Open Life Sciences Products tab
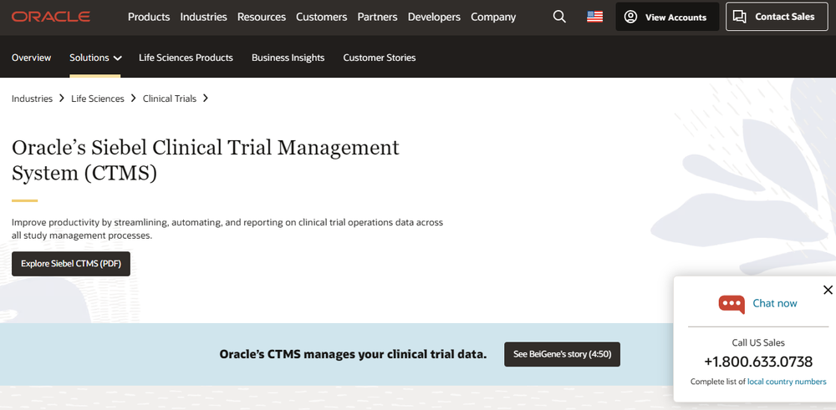This screenshot has height=410, width=836. (186, 58)
